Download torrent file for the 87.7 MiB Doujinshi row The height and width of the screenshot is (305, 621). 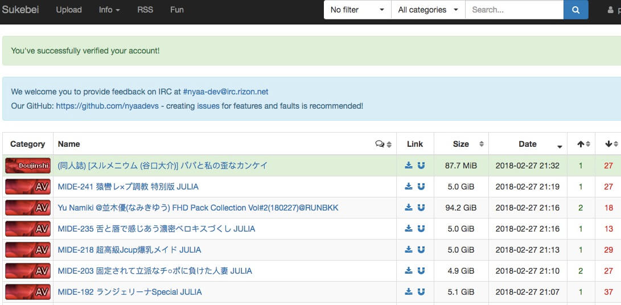tap(409, 166)
